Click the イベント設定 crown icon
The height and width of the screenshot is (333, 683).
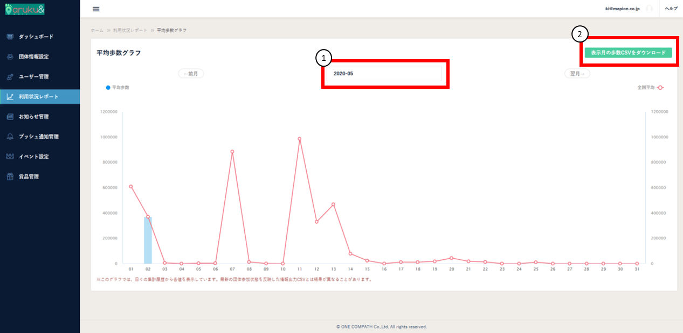10,157
